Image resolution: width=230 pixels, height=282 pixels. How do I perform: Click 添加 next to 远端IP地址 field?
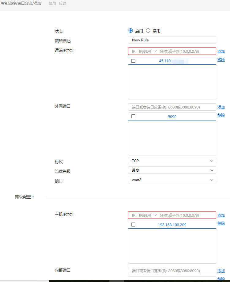tap(221, 51)
